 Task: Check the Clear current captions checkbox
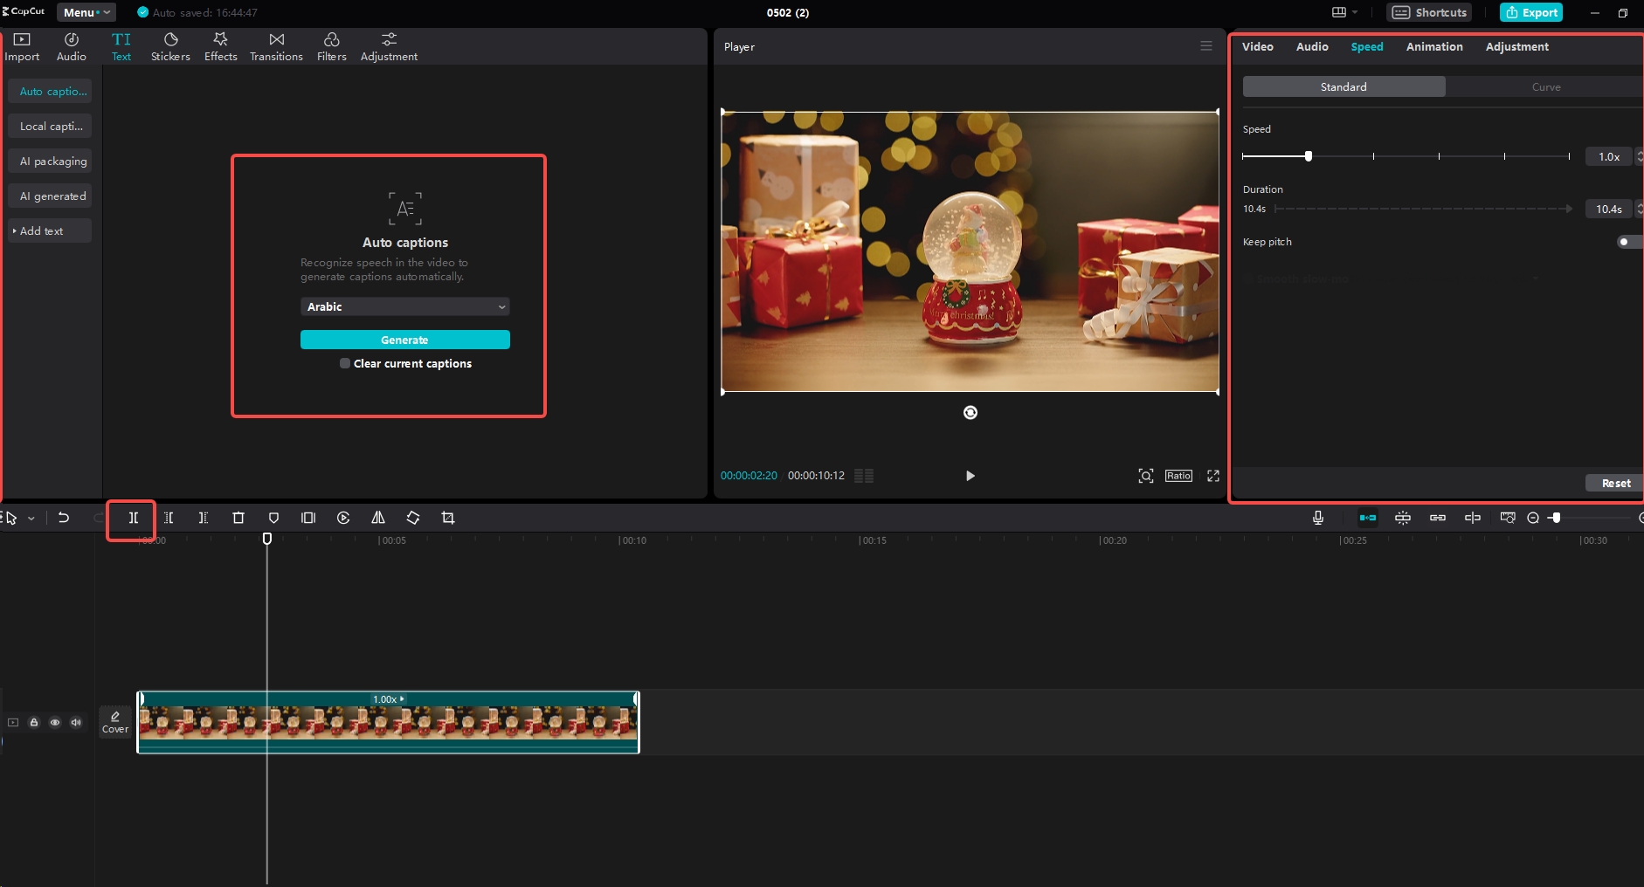(x=346, y=363)
